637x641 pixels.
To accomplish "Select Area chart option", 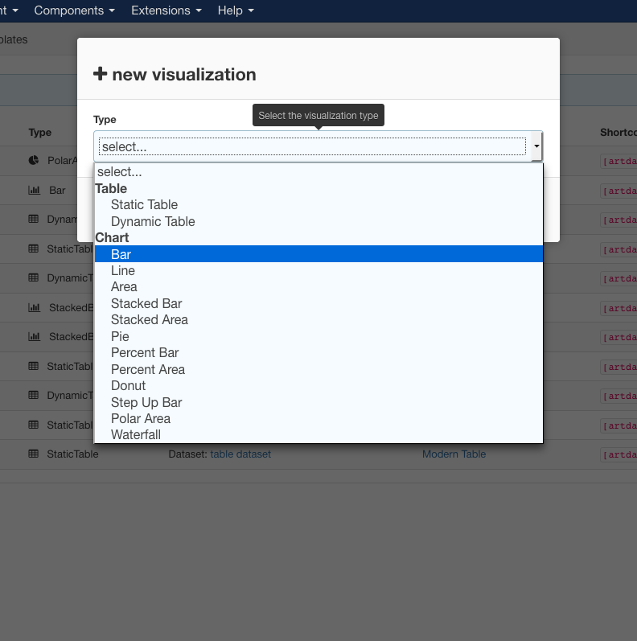I will [318, 286].
